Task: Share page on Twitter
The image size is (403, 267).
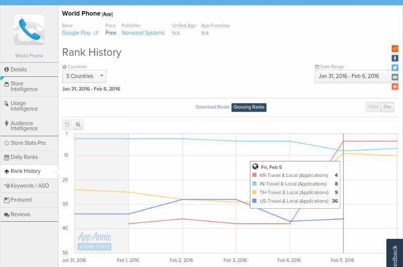Action: 395,68
